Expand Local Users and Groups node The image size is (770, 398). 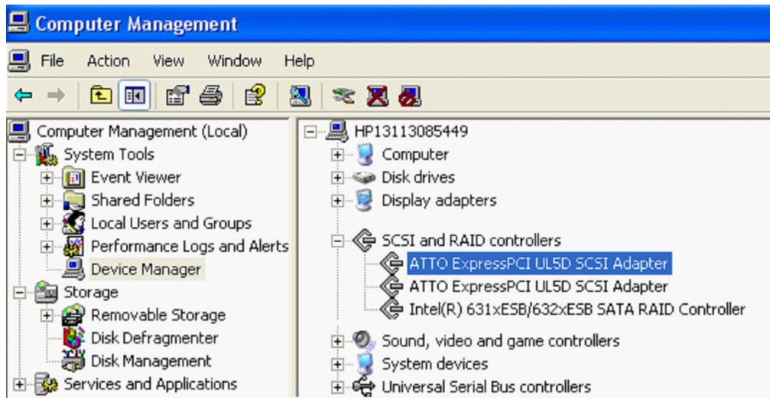(47, 224)
